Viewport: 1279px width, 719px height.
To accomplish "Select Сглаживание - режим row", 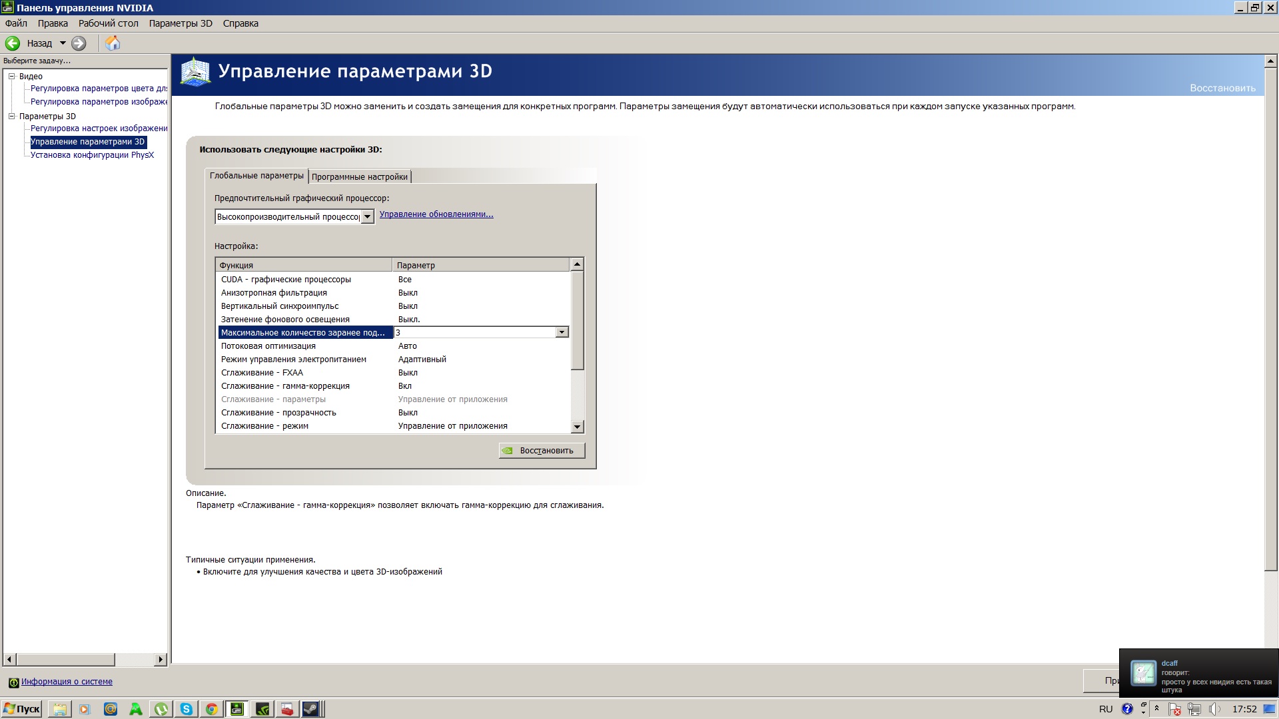I will coord(393,426).
